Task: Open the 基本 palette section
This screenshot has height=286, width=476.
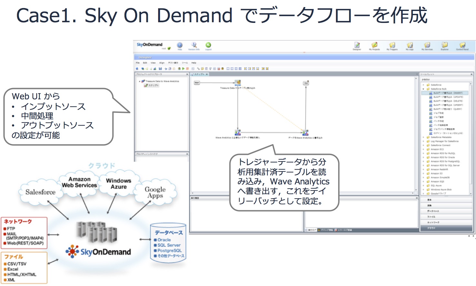Action: 446,200
